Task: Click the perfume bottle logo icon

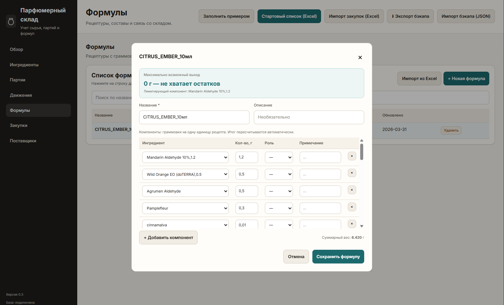Action: point(11,21)
